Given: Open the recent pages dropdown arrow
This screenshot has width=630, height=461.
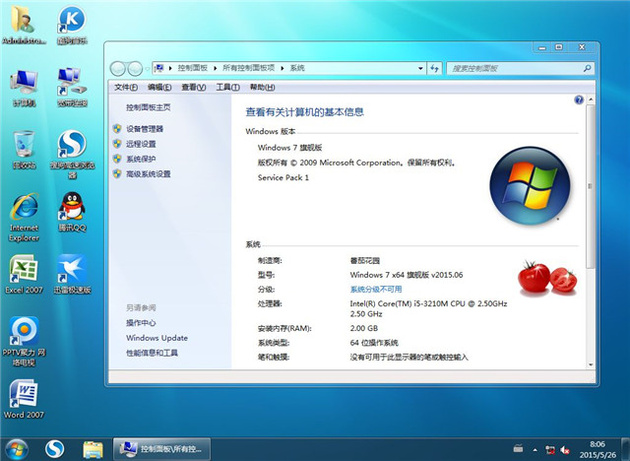Looking at the screenshot, I should [x=147, y=69].
